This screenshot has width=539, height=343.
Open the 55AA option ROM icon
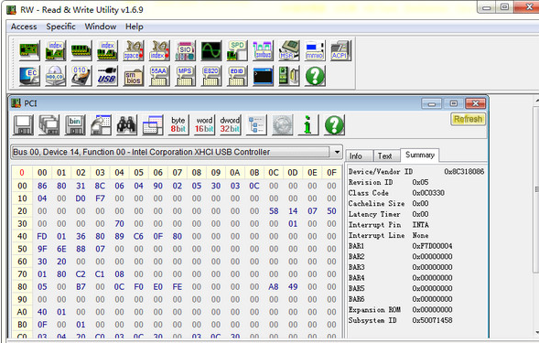coord(159,76)
